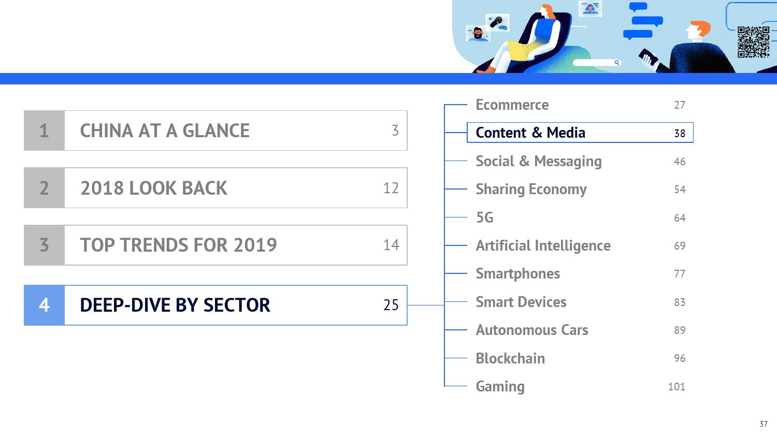Image resolution: width=777 pixels, height=437 pixels.
Task: Click page number 14 in Top Trends
Action: click(391, 245)
